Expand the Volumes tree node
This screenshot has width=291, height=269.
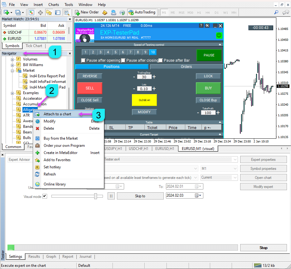13,59
